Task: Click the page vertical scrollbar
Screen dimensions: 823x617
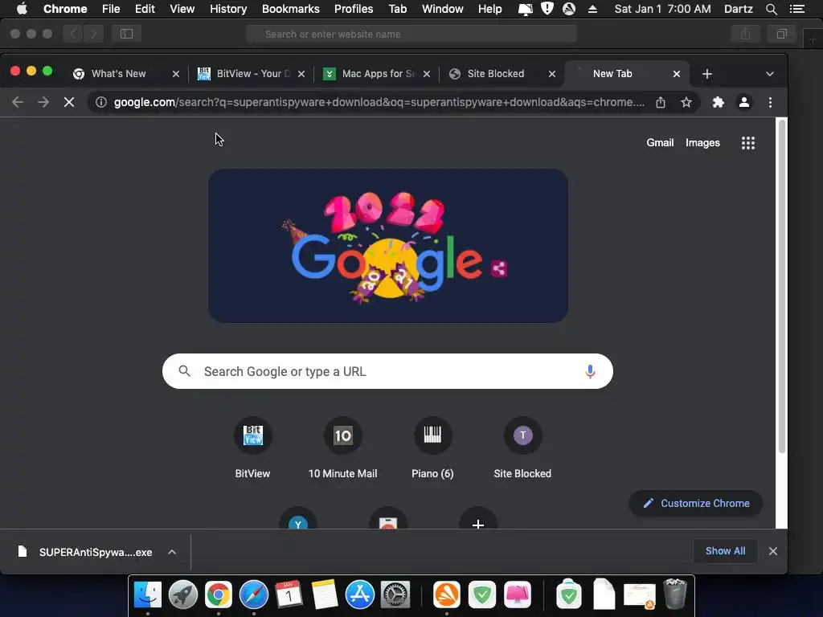Action: [781, 286]
